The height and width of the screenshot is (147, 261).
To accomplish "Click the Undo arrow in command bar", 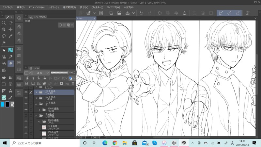I will point(142,13).
